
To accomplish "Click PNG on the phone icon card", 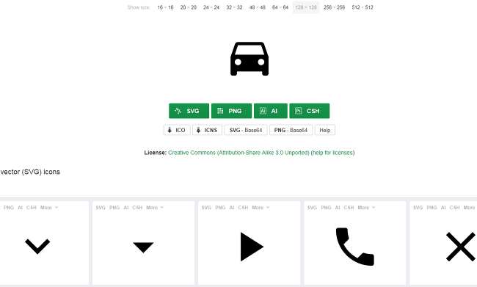I will 326,208.
